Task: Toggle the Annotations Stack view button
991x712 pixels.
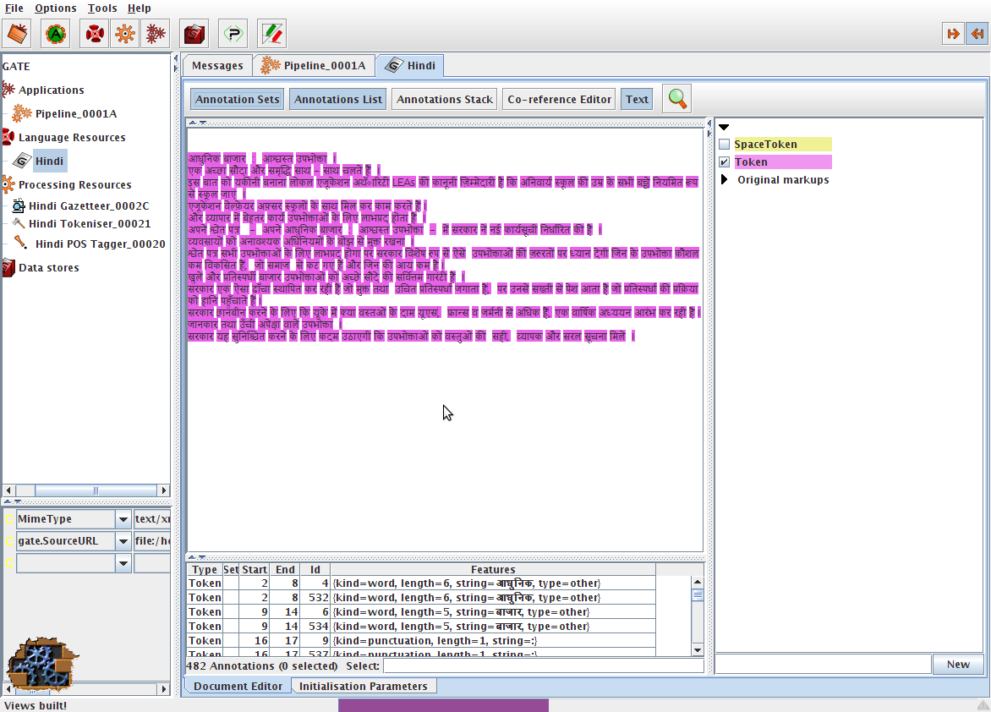Action: pyautogui.click(x=444, y=99)
